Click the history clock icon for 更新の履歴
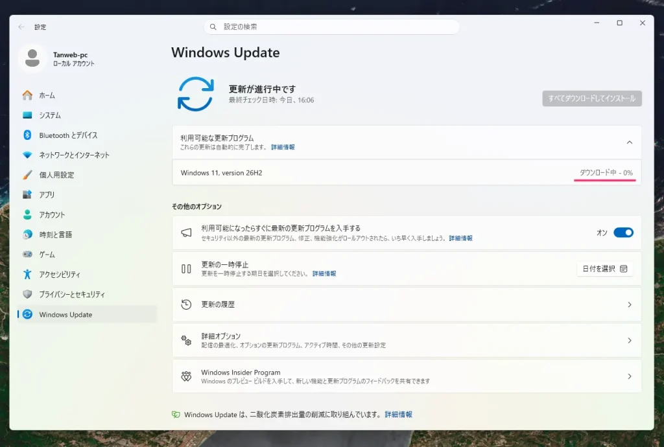This screenshot has width=664, height=447. click(186, 304)
